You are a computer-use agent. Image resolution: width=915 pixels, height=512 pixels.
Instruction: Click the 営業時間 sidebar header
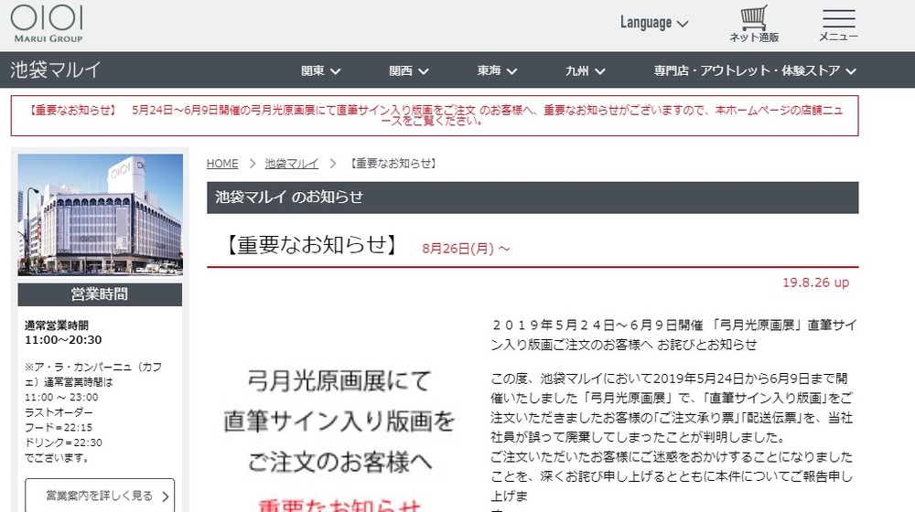click(x=100, y=294)
